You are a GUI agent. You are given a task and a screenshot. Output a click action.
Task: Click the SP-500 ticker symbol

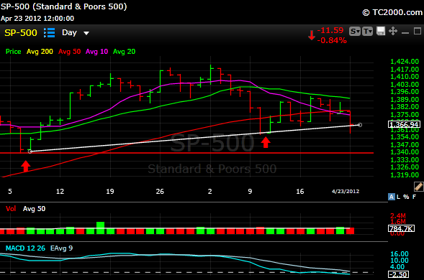coord(21,32)
